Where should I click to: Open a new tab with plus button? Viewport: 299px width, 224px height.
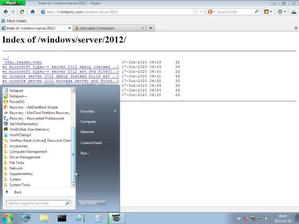(150, 28)
